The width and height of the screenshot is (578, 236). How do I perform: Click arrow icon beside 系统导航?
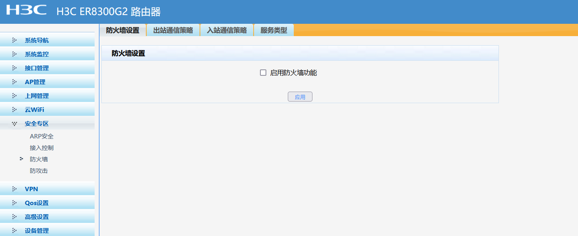click(15, 40)
